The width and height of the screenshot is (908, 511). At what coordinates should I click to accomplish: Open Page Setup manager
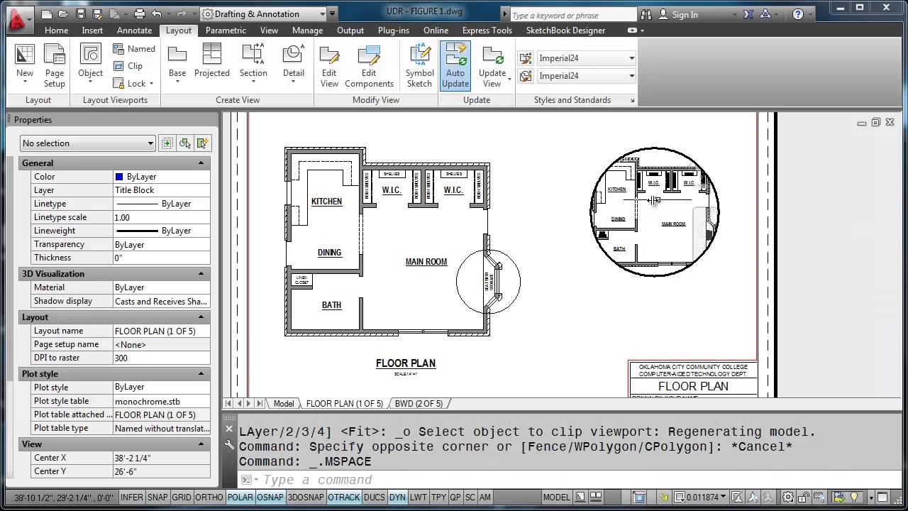[x=55, y=66]
